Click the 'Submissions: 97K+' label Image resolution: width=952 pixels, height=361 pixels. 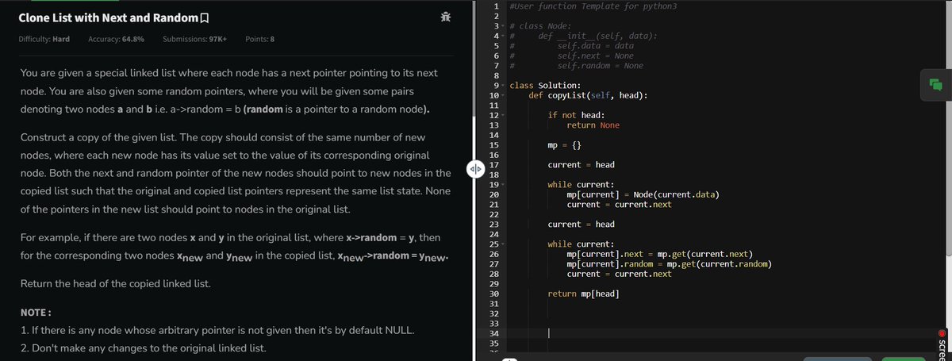pyautogui.click(x=195, y=39)
